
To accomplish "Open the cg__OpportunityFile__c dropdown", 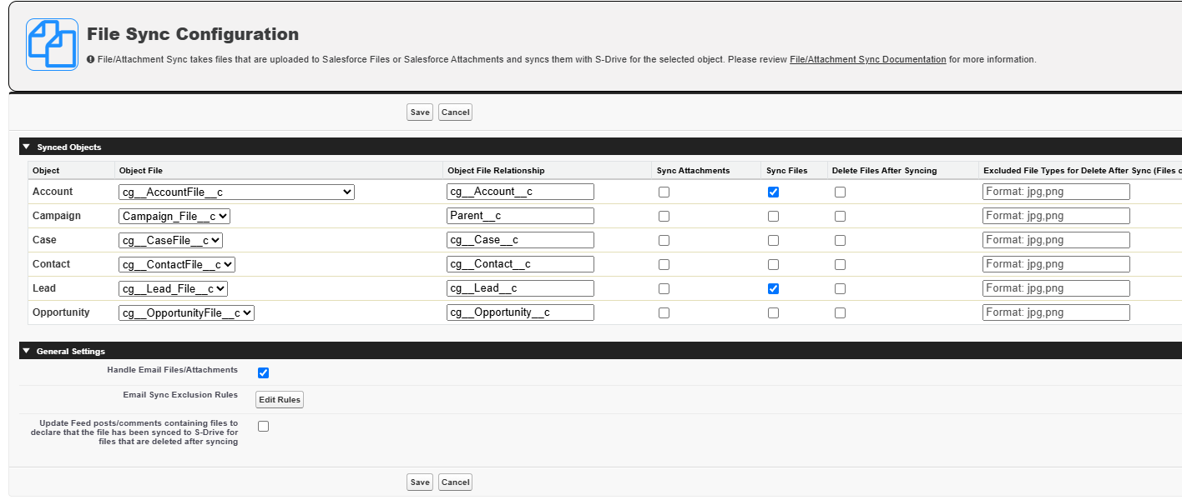I will coord(186,313).
